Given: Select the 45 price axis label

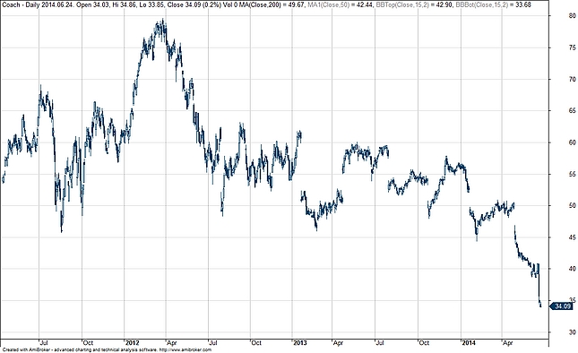Looking at the screenshot, I should point(572,237).
